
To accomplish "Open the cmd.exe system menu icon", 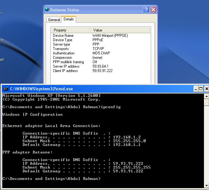I will [6, 89].
